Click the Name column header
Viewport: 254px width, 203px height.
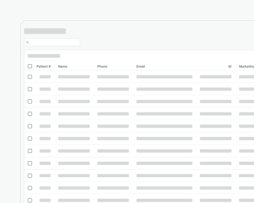[63, 66]
